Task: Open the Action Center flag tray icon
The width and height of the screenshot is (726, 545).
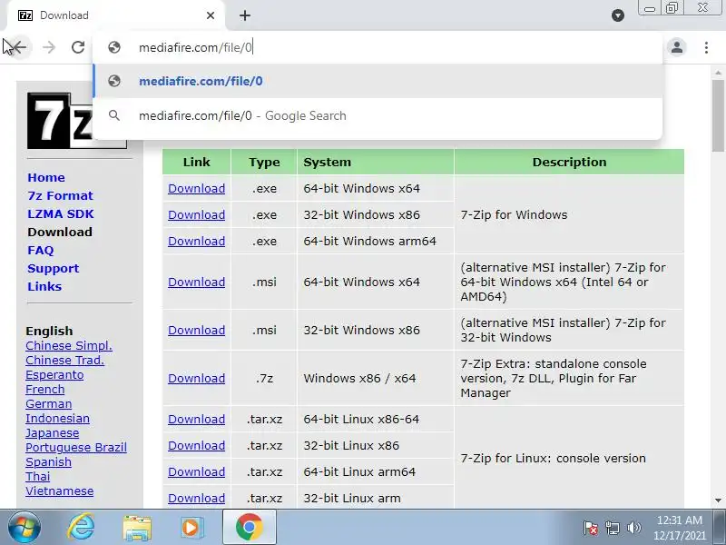Action: tap(591, 528)
